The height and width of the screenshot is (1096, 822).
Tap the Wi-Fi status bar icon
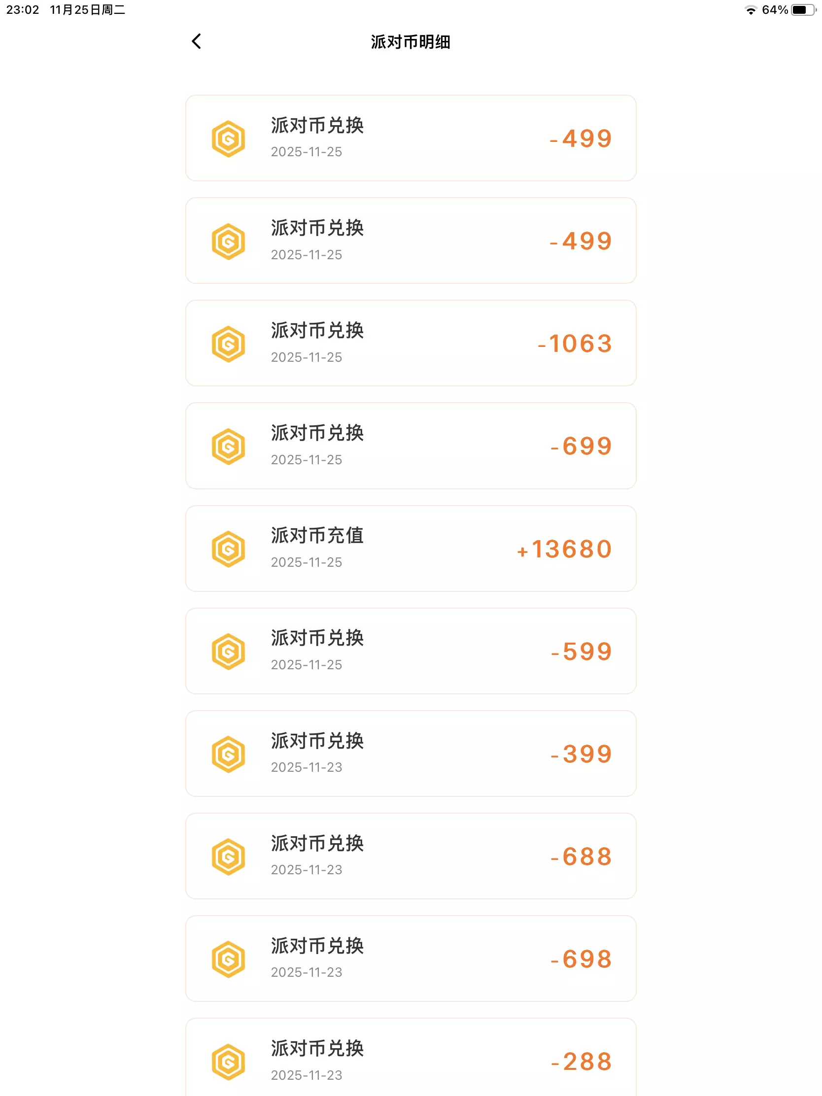(751, 10)
